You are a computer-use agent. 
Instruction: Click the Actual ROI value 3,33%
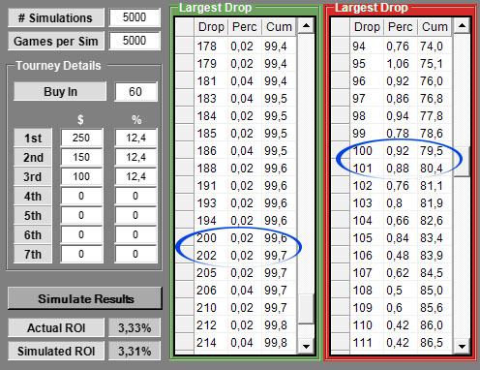pyautogui.click(x=135, y=327)
